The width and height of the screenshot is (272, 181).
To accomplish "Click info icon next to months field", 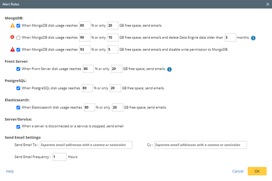I will click(x=253, y=38).
